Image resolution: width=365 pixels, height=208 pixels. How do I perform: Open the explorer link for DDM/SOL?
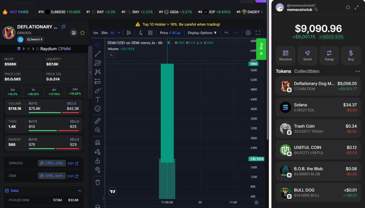pyautogui.click(x=73, y=163)
